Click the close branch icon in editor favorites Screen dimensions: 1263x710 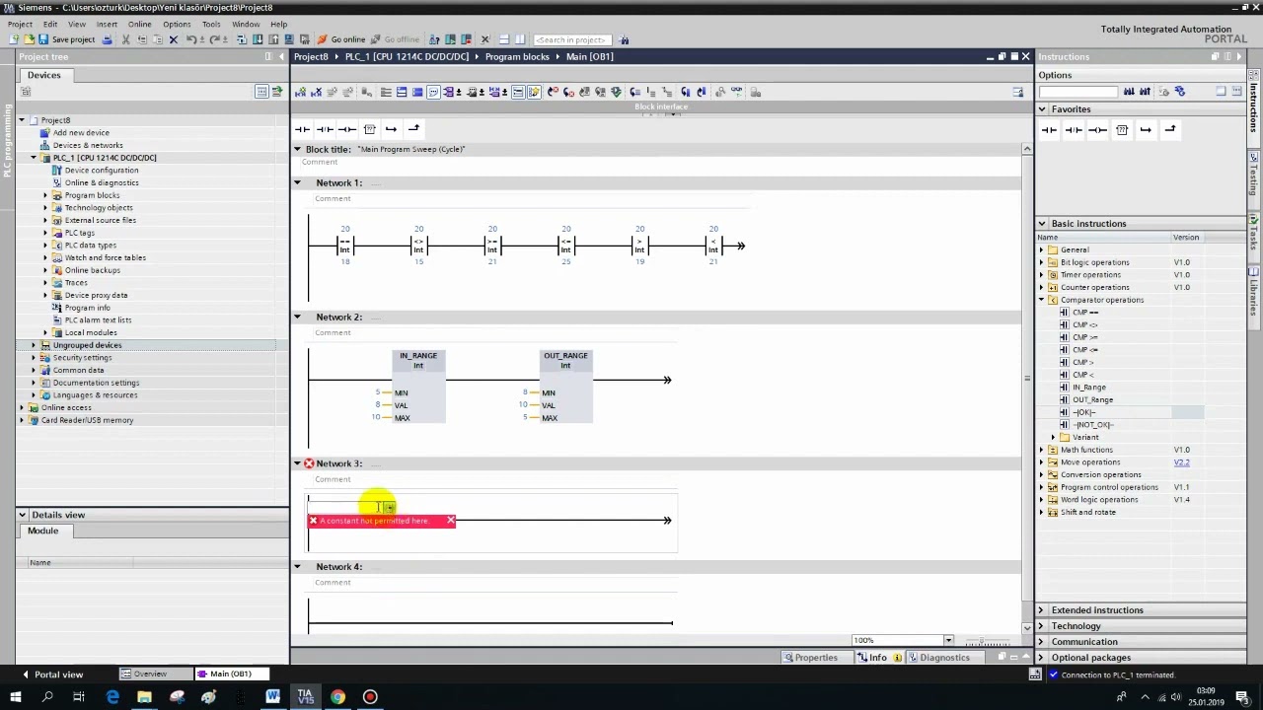414,129
